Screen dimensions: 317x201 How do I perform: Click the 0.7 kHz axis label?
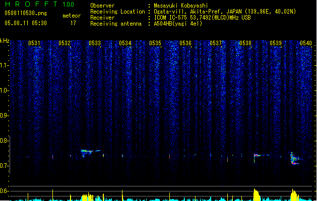click(4, 166)
